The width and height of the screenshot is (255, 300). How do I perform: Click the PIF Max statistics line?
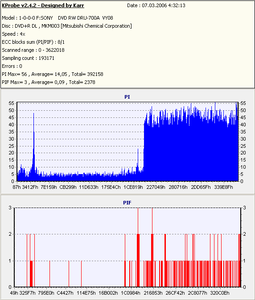[x=49, y=82]
